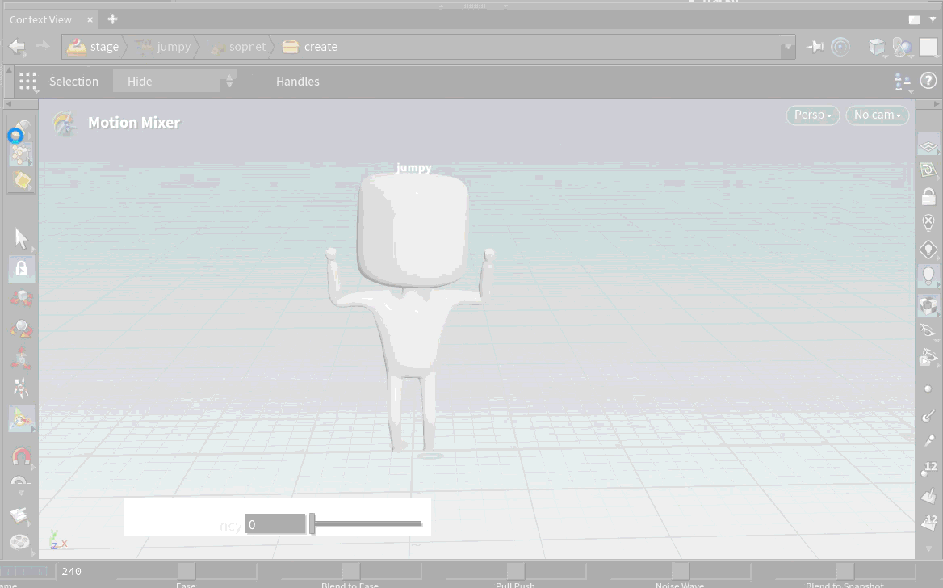This screenshot has height=588, width=943.
Task: Click the value field showing 0
Action: point(275,524)
